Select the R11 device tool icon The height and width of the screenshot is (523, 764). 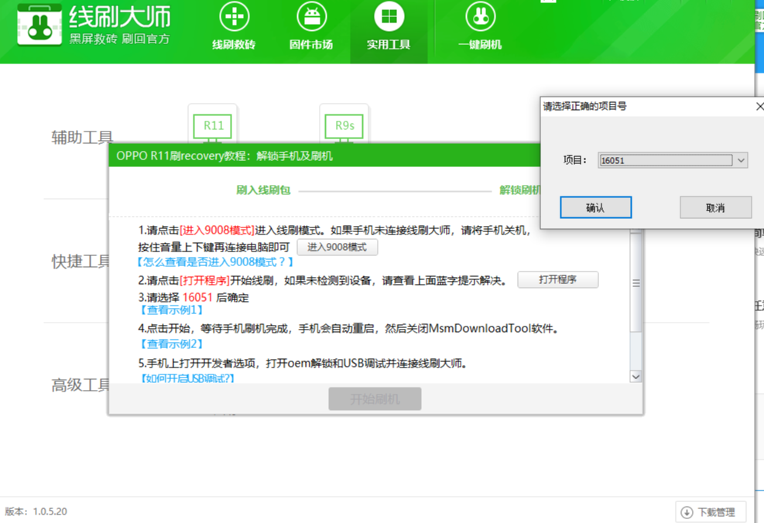[x=213, y=125]
